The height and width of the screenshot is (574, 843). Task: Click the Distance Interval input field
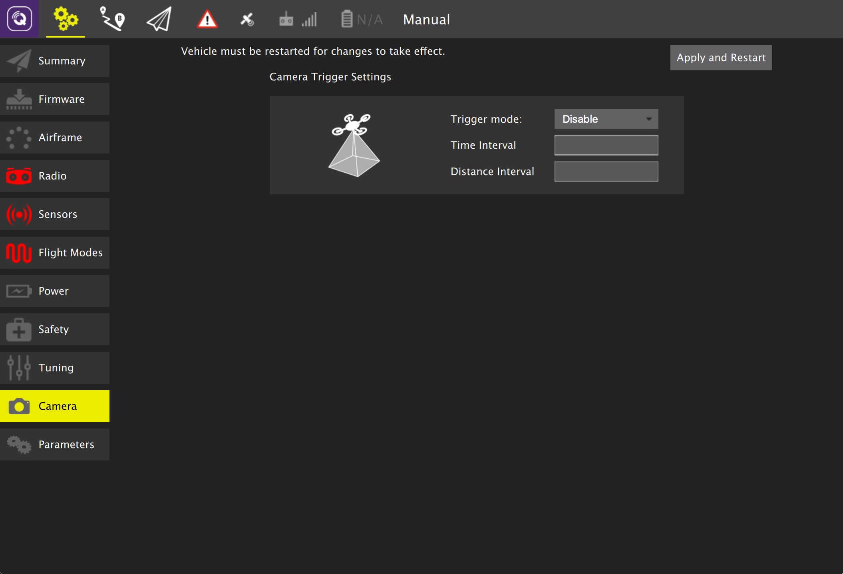[606, 171]
